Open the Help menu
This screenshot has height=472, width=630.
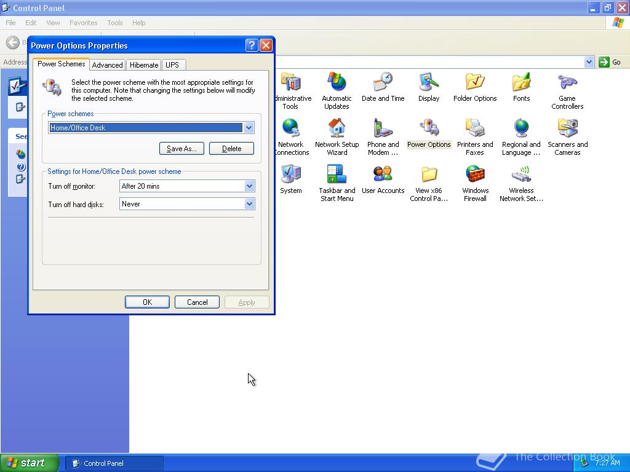point(138,23)
